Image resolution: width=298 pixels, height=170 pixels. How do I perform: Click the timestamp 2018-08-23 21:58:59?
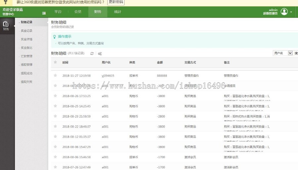pos(76,117)
